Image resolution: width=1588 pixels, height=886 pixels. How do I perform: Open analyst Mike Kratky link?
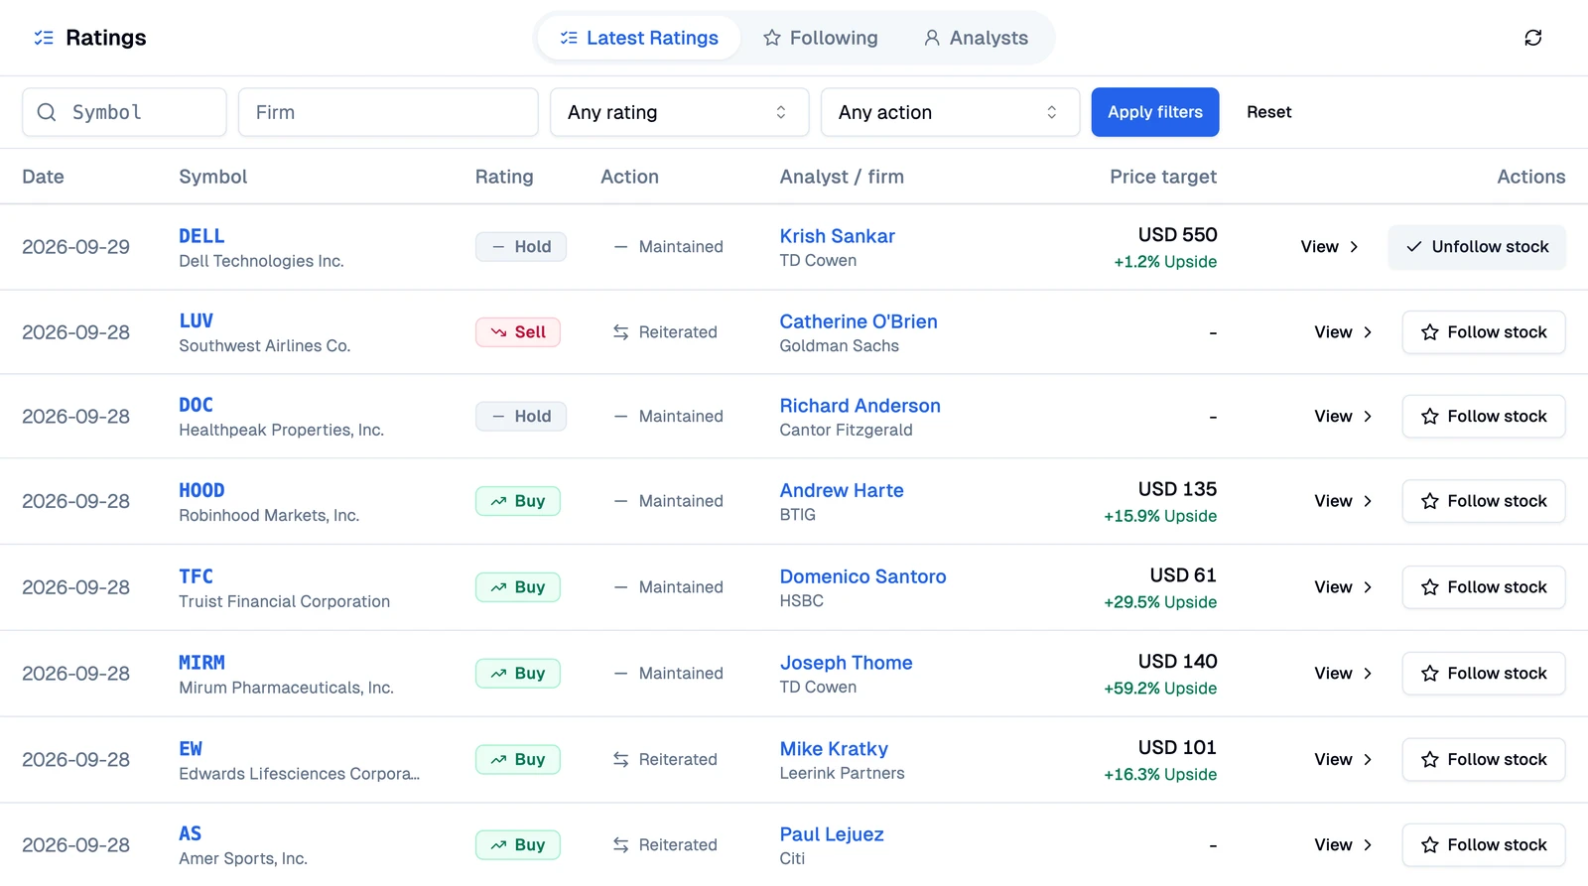pyautogui.click(x=834, y=749)
